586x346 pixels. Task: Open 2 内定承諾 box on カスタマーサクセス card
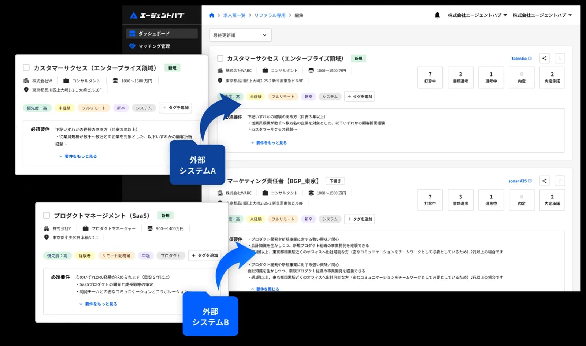(x=552, y=77)
